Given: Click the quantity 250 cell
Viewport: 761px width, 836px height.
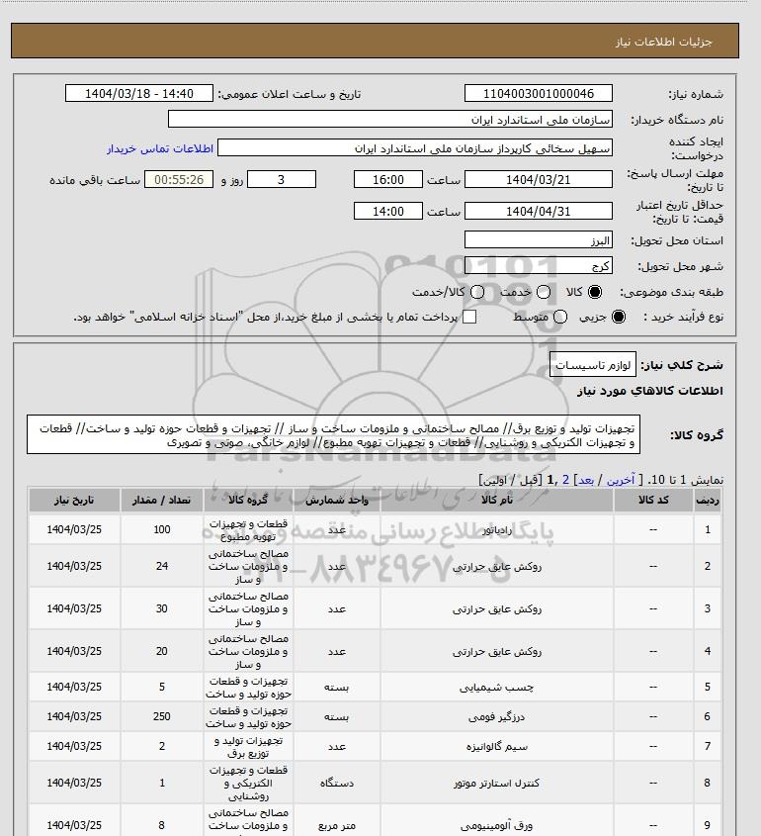Looking at the screenshot, I should click(x=162, y=716).
